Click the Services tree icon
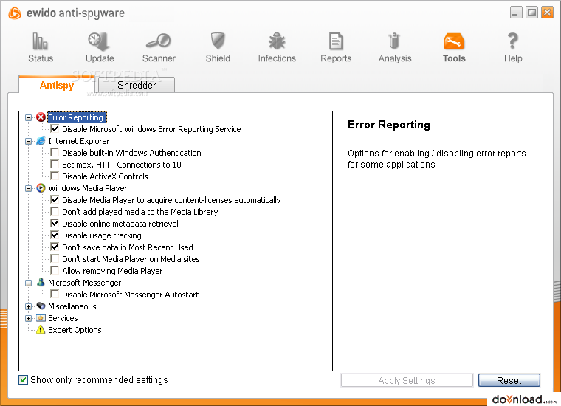The height and width of the screenshot is (406, 561). pyautogui.click(x=41, y=318)
